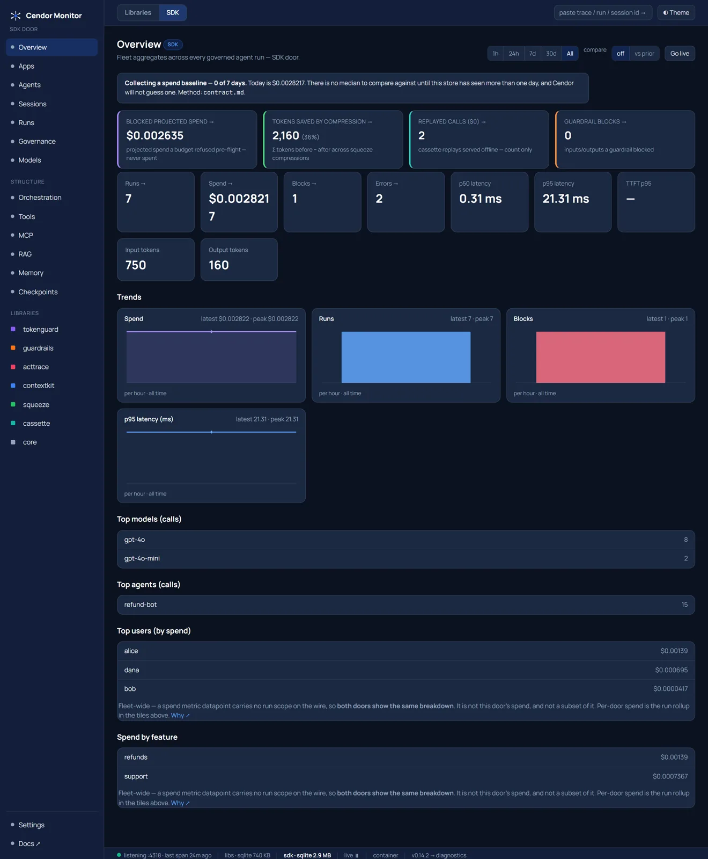Click Why link under Spend by feature
This screenshot has width=708, height=859.
[180, 803]
